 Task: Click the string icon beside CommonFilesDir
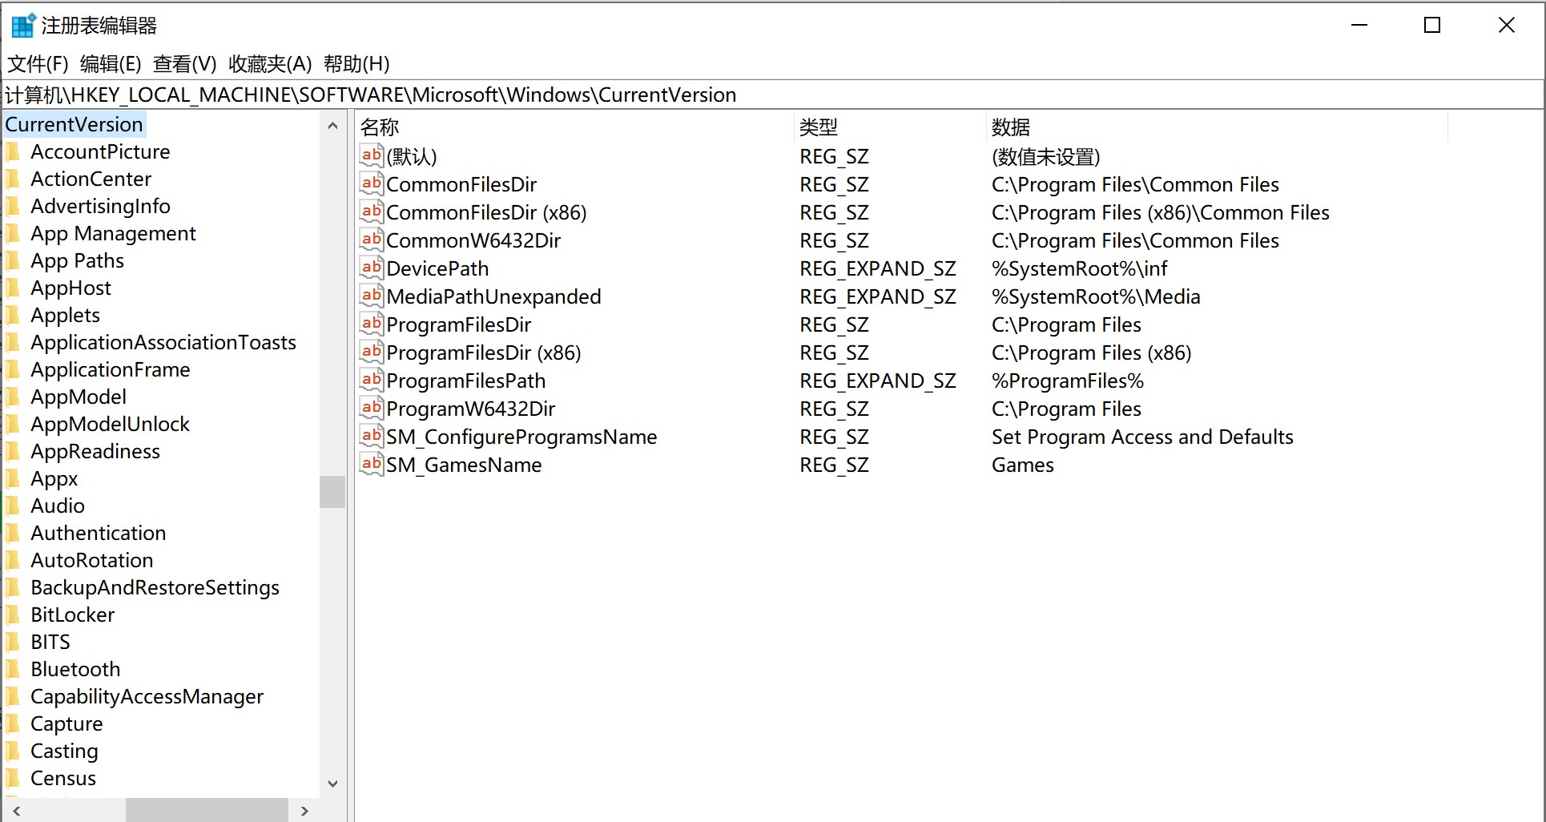pos(372,183)
